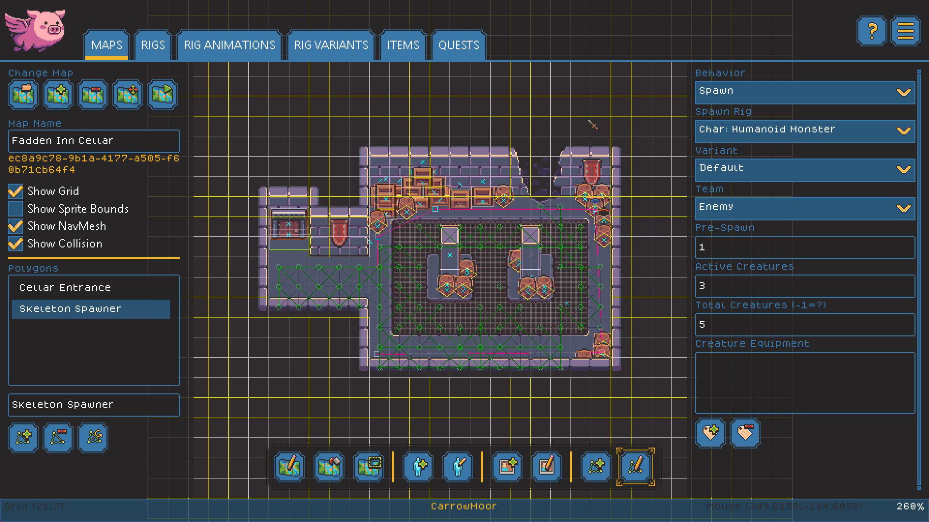Delete the current map with minus icon

click(93, 94)
